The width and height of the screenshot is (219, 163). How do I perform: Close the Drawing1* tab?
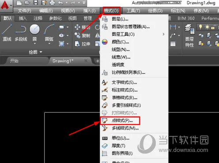(x=86, y=61)
